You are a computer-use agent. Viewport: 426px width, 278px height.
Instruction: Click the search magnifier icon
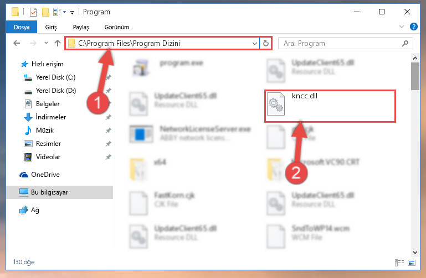point(405,43)
